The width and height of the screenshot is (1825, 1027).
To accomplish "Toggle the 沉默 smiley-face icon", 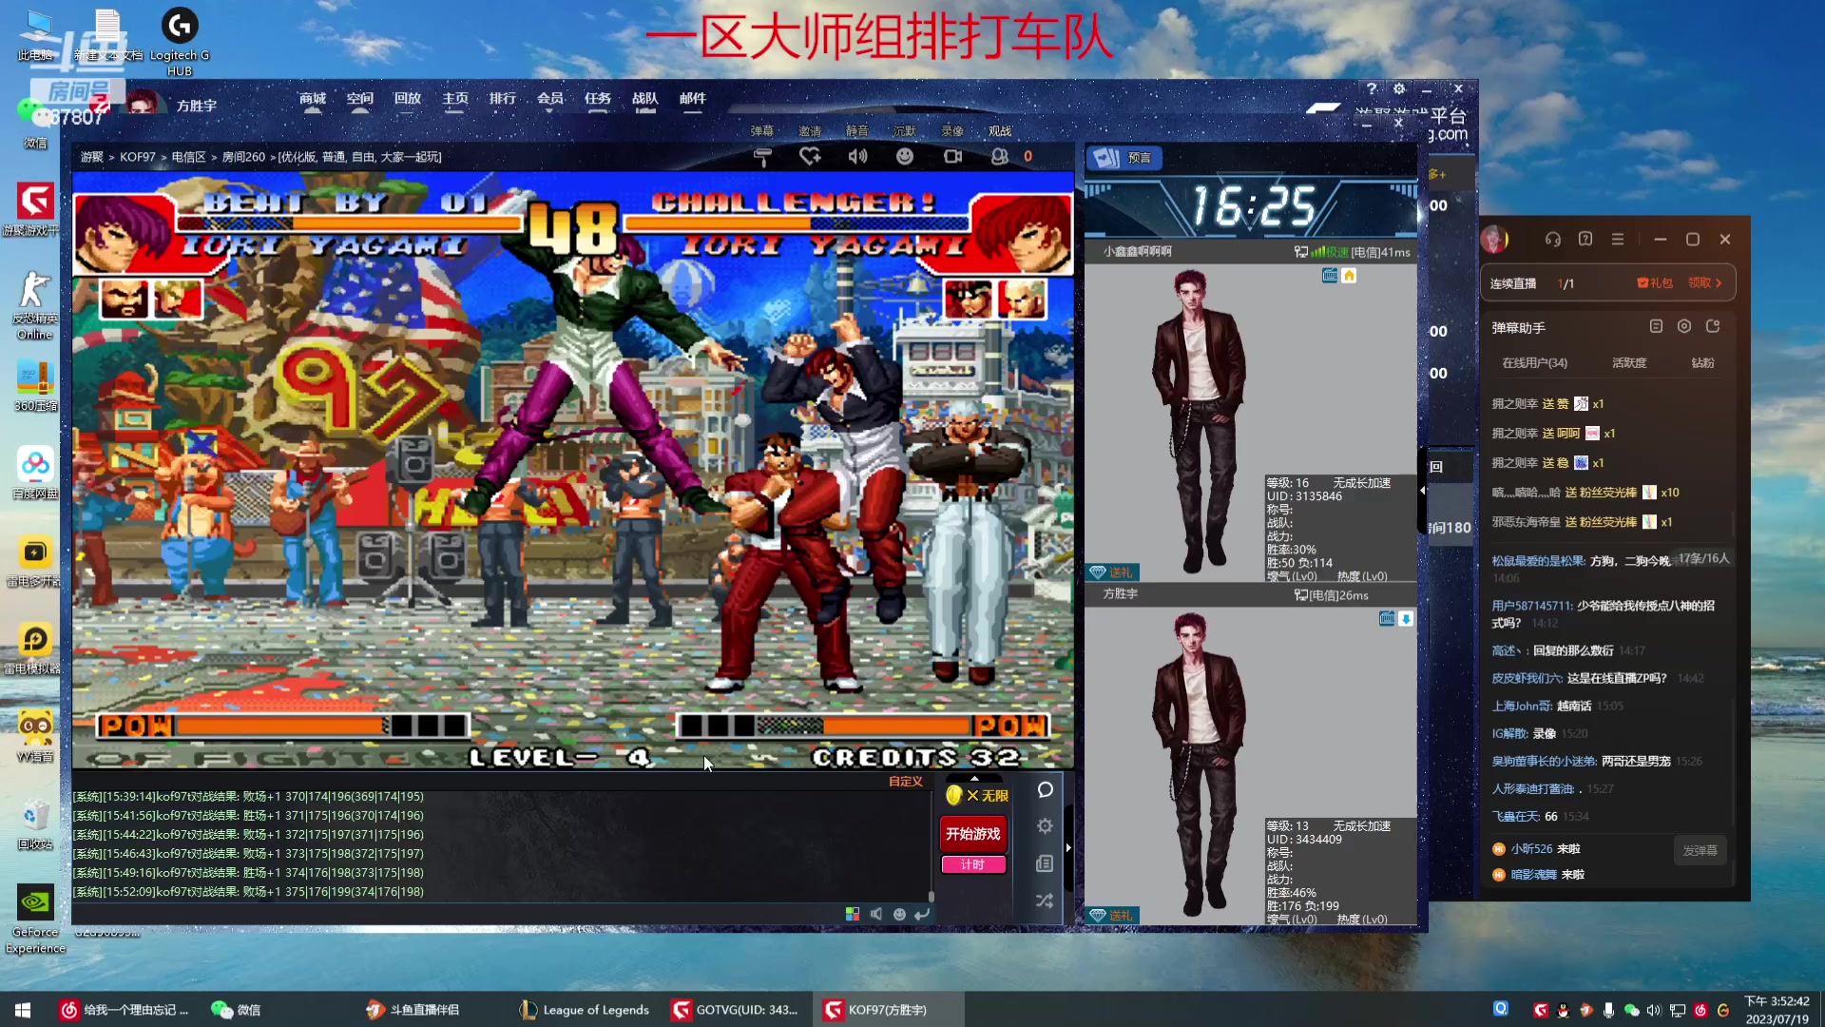I will pyautogui.click(x=905, y=157).
